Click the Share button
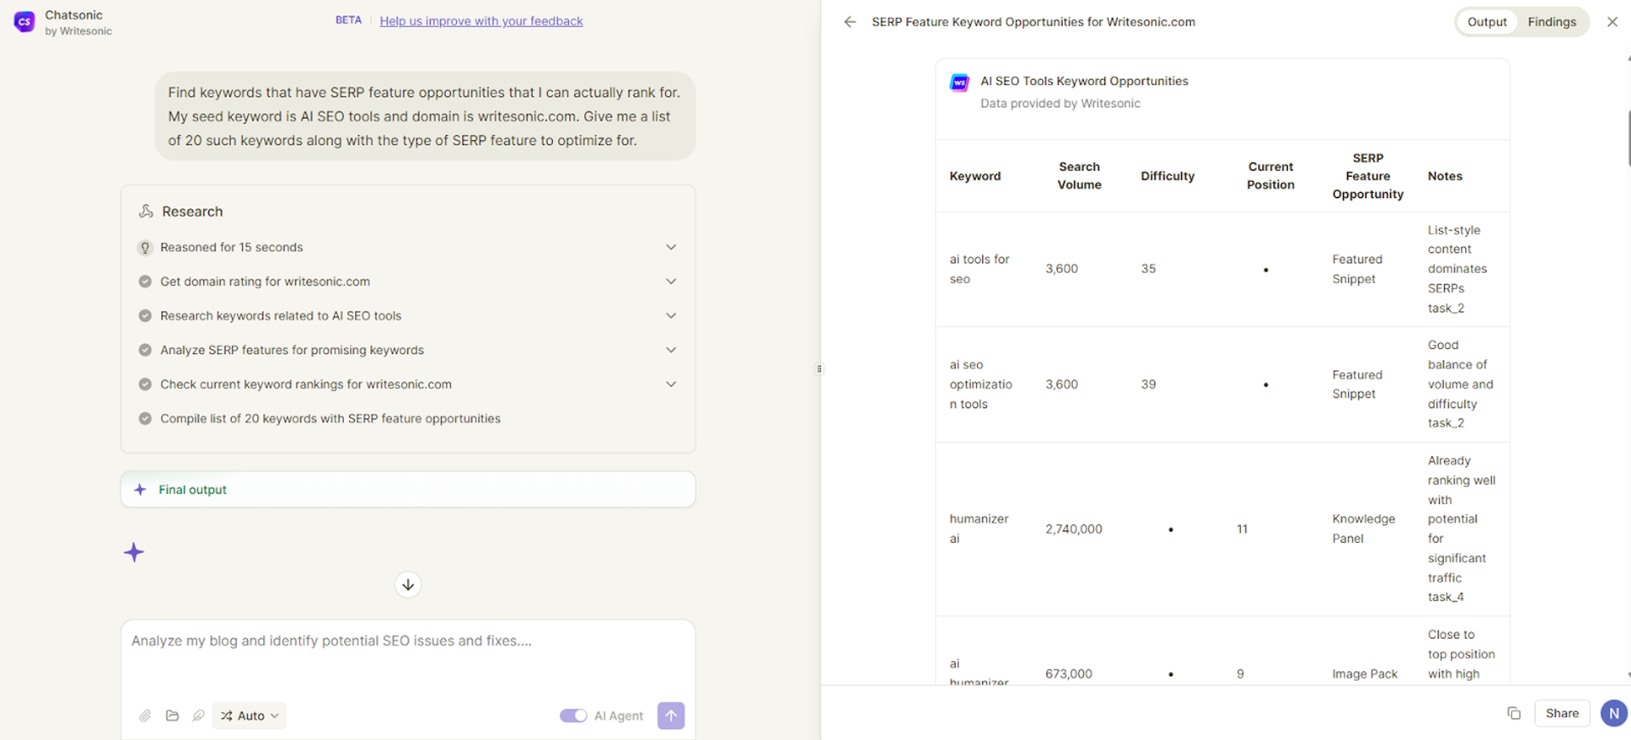 1562,714
